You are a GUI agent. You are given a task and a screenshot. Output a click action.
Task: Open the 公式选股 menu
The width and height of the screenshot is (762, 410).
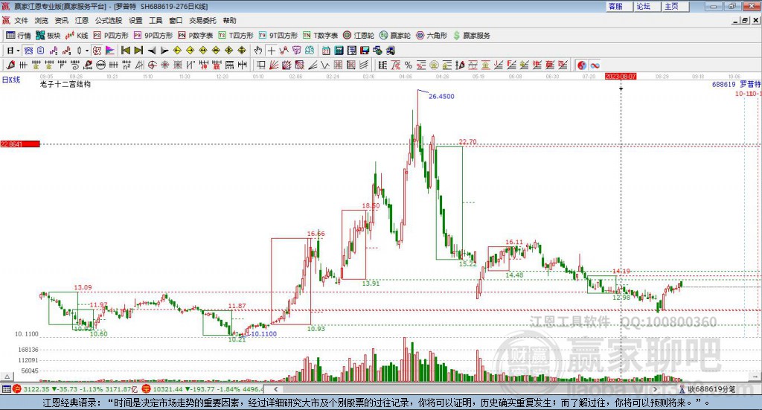pyautogui.click(x=109, y=20)
